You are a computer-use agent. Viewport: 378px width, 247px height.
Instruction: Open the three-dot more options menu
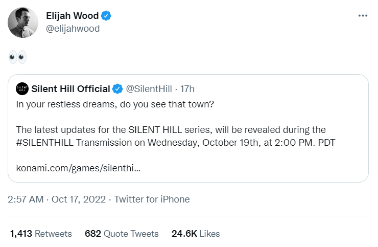[363, 16]
